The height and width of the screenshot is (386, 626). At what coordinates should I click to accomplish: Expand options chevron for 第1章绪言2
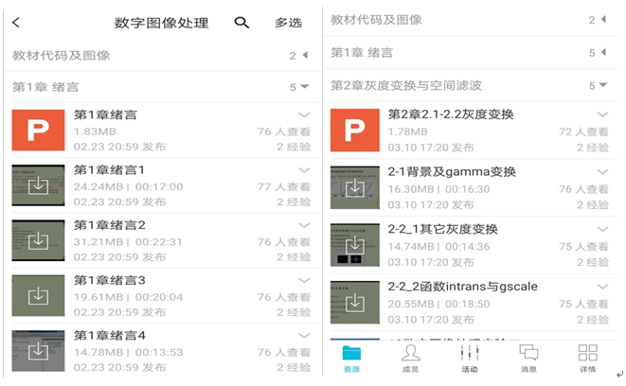[x=304, y=225]
